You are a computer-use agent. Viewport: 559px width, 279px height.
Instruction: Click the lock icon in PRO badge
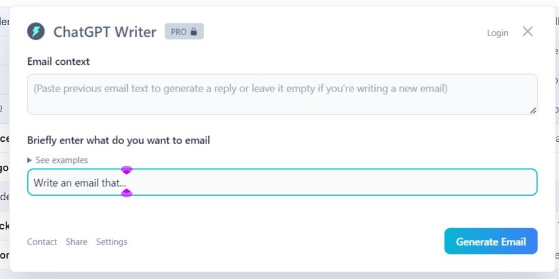[194, 32]
